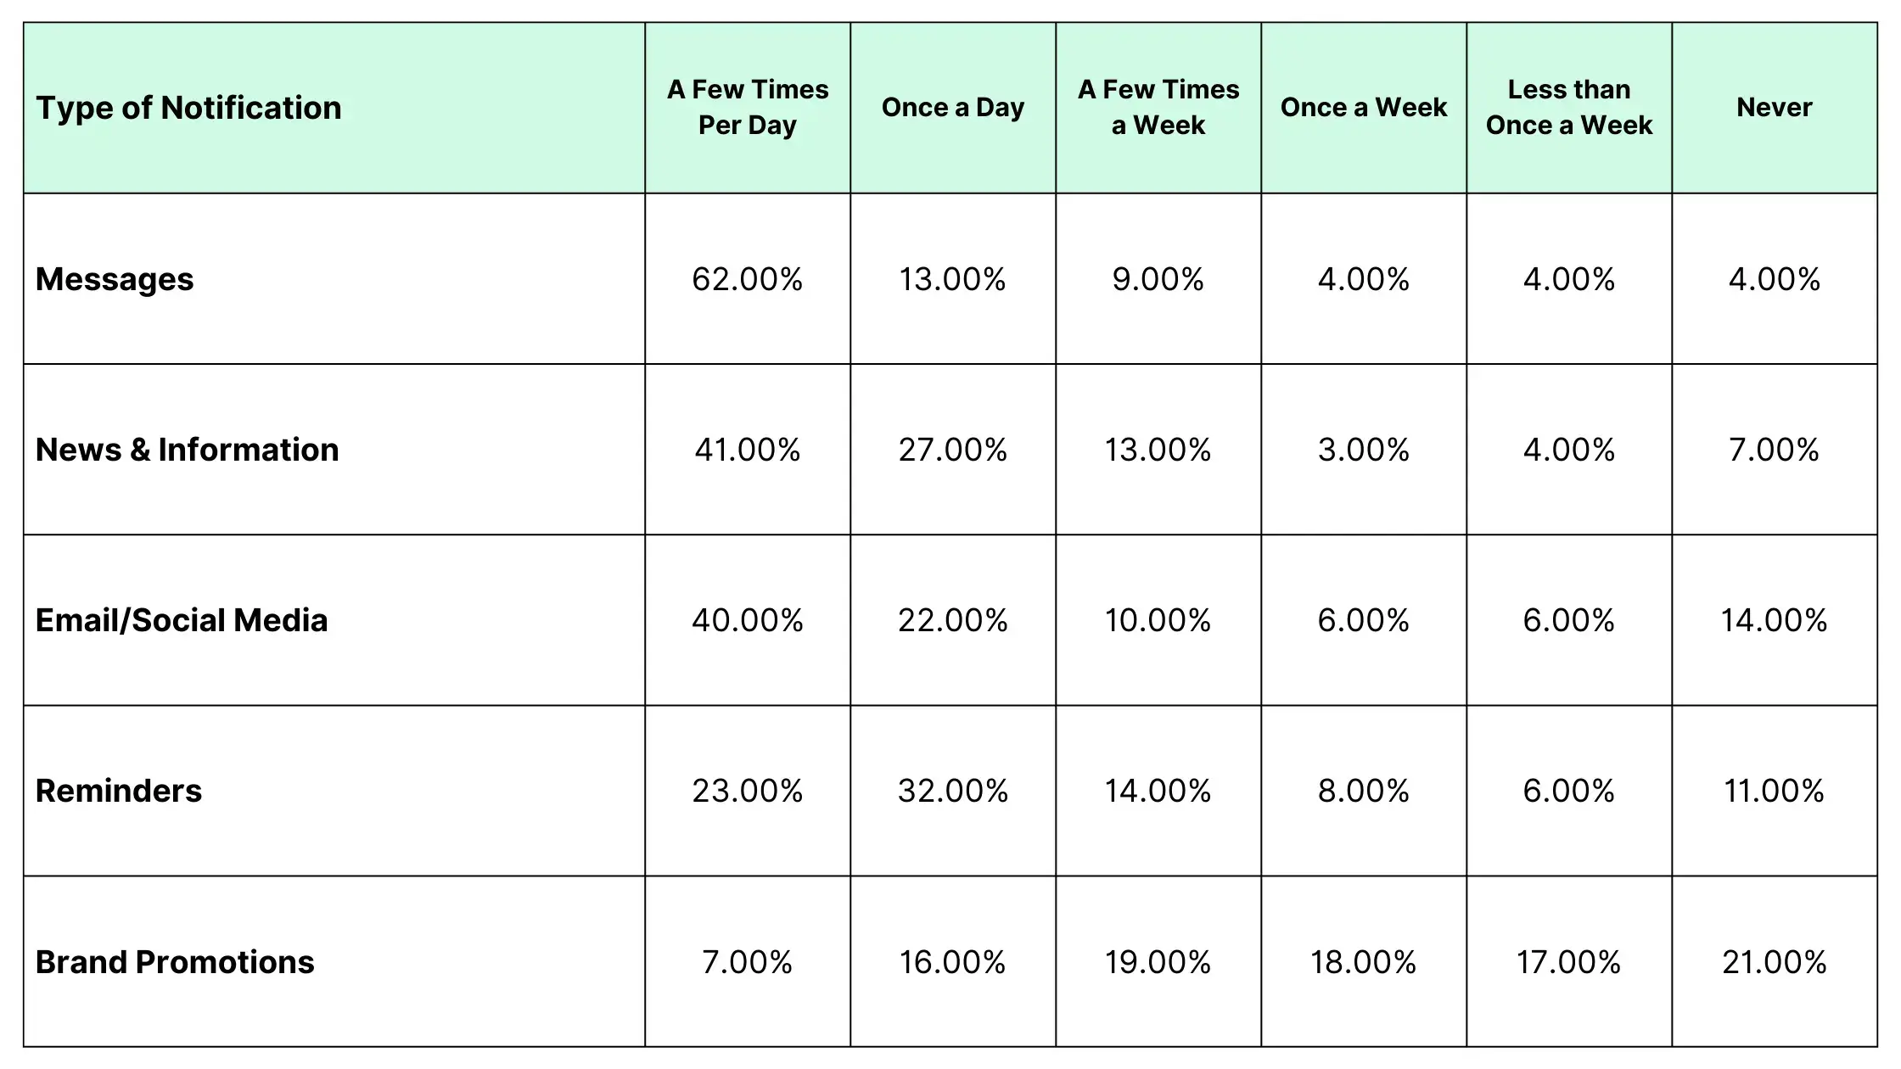The image size is (1901, 1069).
Task: Click the 21.00% Brand Promotions Never cell
Action: 1775,961
